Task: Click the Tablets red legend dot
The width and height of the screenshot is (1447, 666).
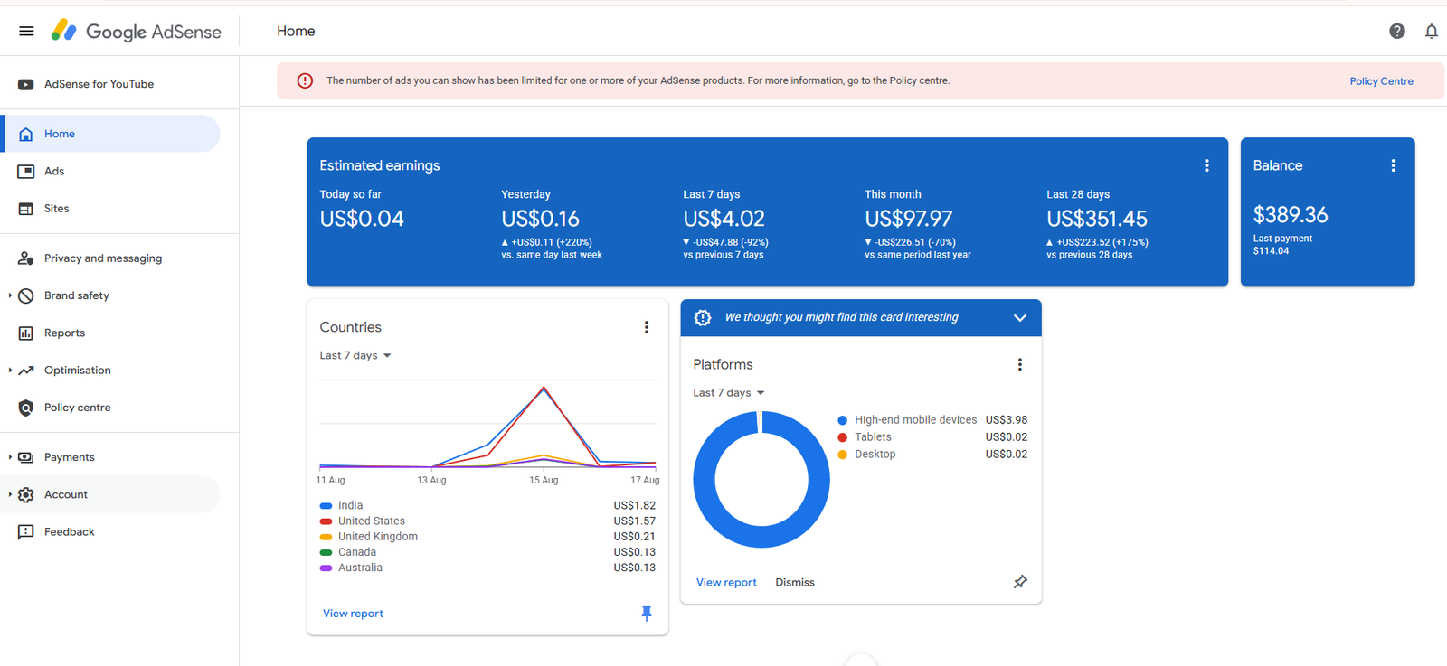Action: (x=842, y=437)
